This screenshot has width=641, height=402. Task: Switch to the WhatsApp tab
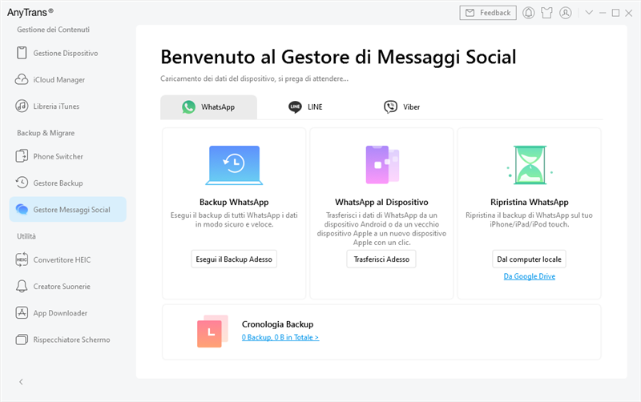coord(208,107)
